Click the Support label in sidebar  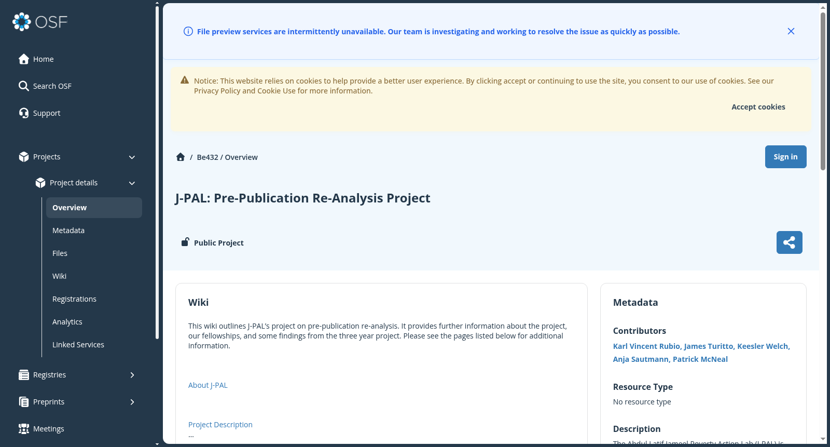point(47,113)
